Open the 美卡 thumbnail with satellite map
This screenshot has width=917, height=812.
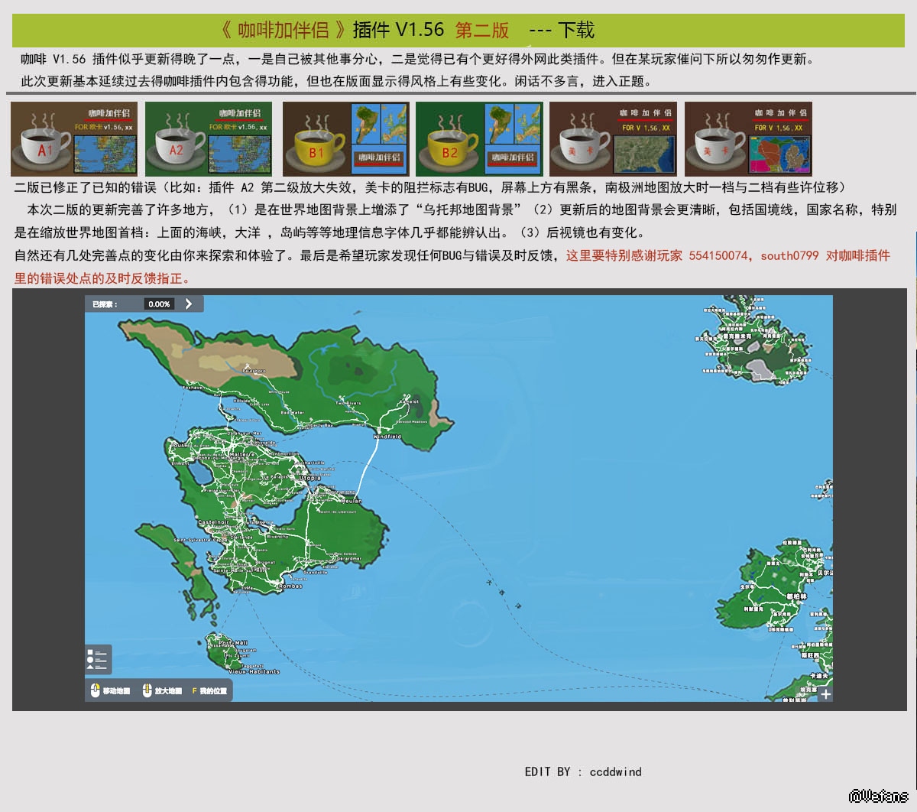coord(613,139)
